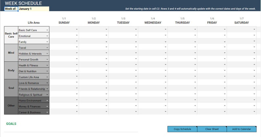This screenshot has height=137, width=261.
Task: Open Friday dropdown in Personal Growth row
Action: (x=225, y=58)
